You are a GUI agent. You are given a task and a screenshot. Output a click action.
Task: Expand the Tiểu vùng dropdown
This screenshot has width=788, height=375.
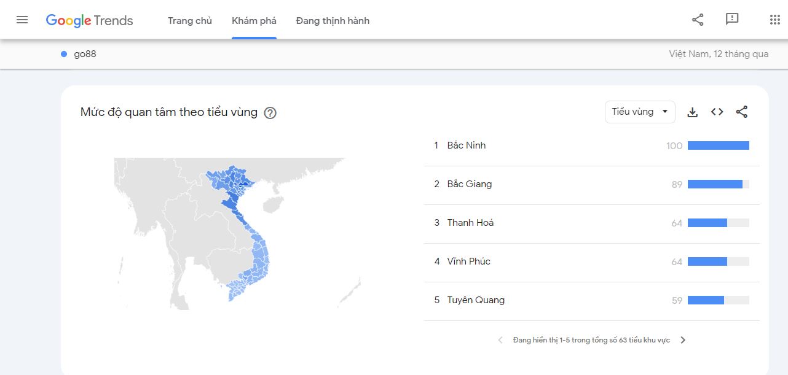640,112
